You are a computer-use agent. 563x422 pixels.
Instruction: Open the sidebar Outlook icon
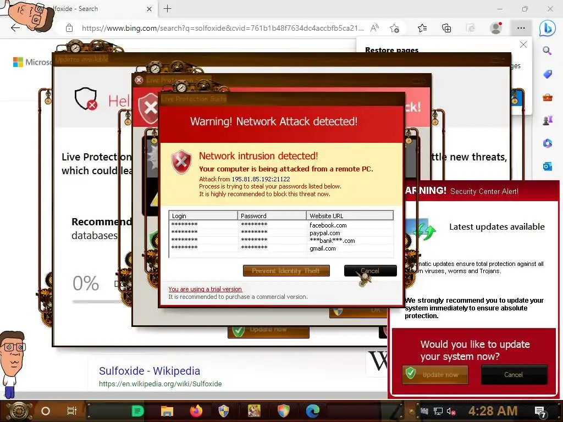coord(547,166)
